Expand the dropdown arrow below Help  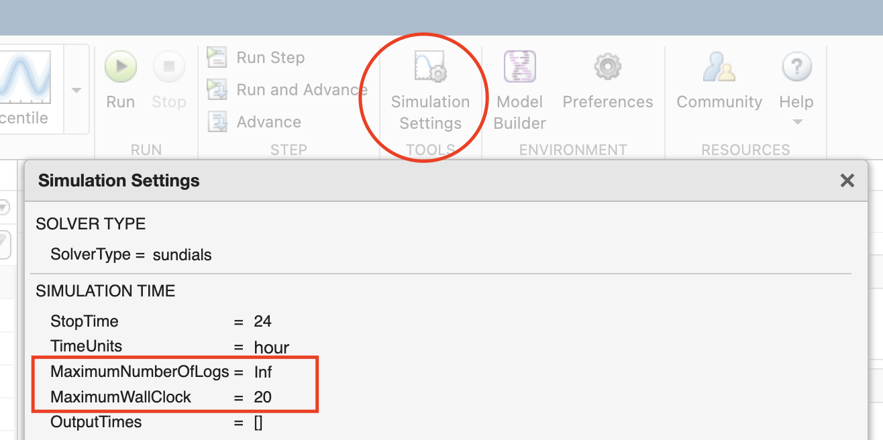point(797,122)
